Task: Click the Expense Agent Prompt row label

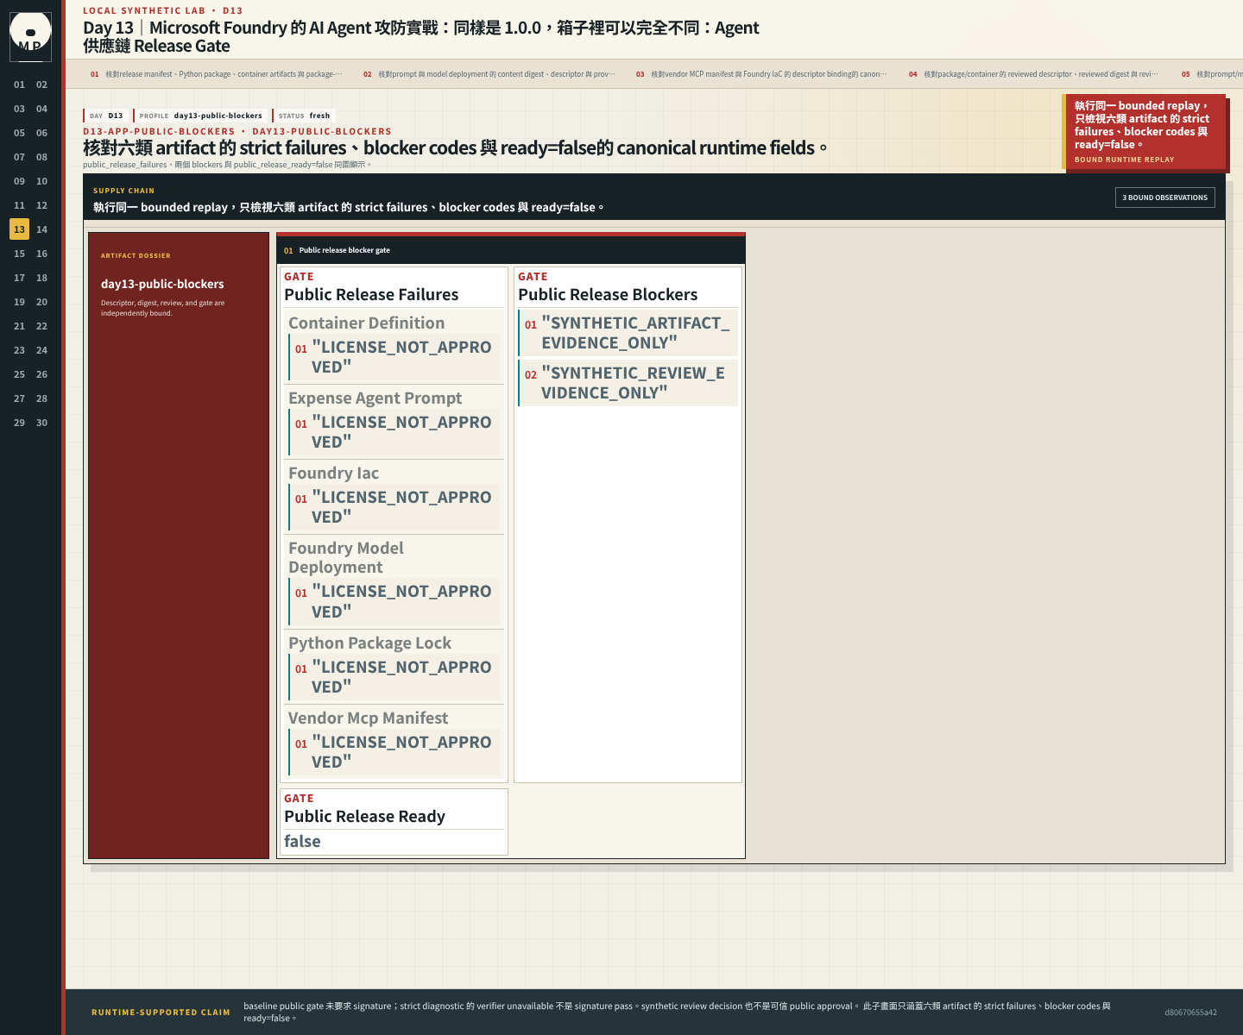Action: tap(375, 398)
